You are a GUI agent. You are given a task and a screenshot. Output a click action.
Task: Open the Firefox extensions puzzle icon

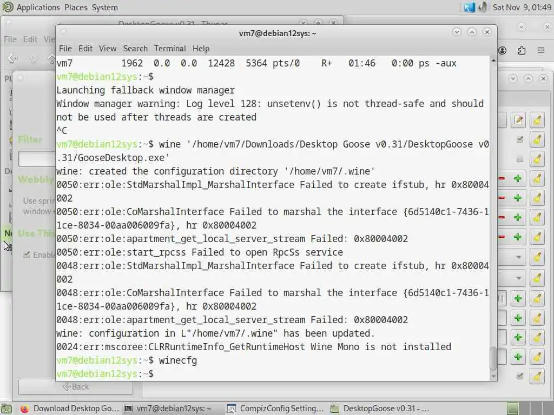[x=522, y=50]
